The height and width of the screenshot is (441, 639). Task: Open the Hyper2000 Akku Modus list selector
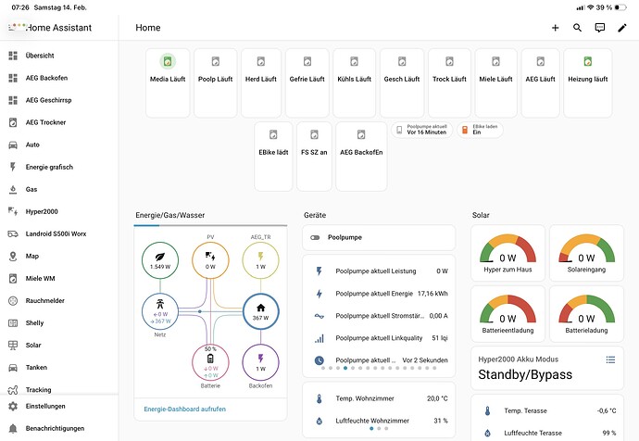coord(610,359)
